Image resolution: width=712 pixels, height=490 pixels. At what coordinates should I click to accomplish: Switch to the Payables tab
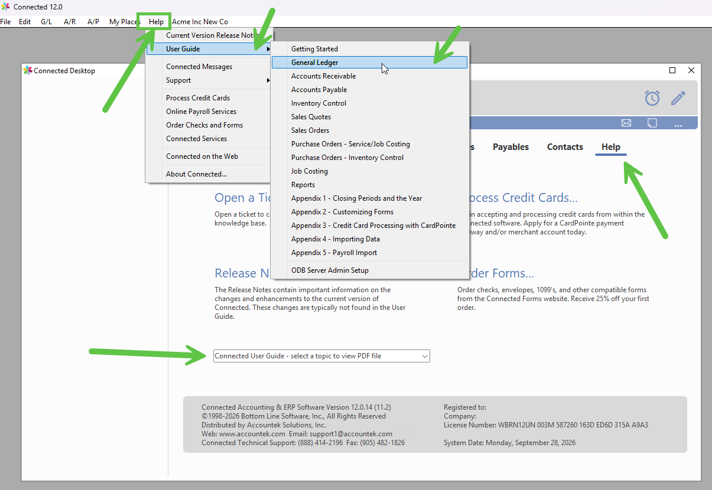click(x=511, y=147)
